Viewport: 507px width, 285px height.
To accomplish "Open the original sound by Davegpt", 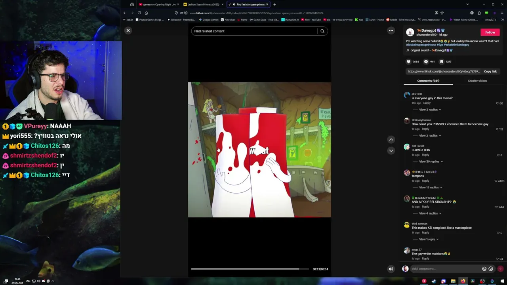I will (x=429, y=50).
